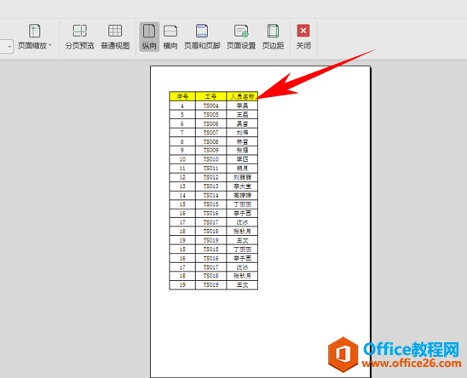Select the 序号 cell showing 5
The height and width of the screenshot is (378, 467).
[x=182, y=115]
